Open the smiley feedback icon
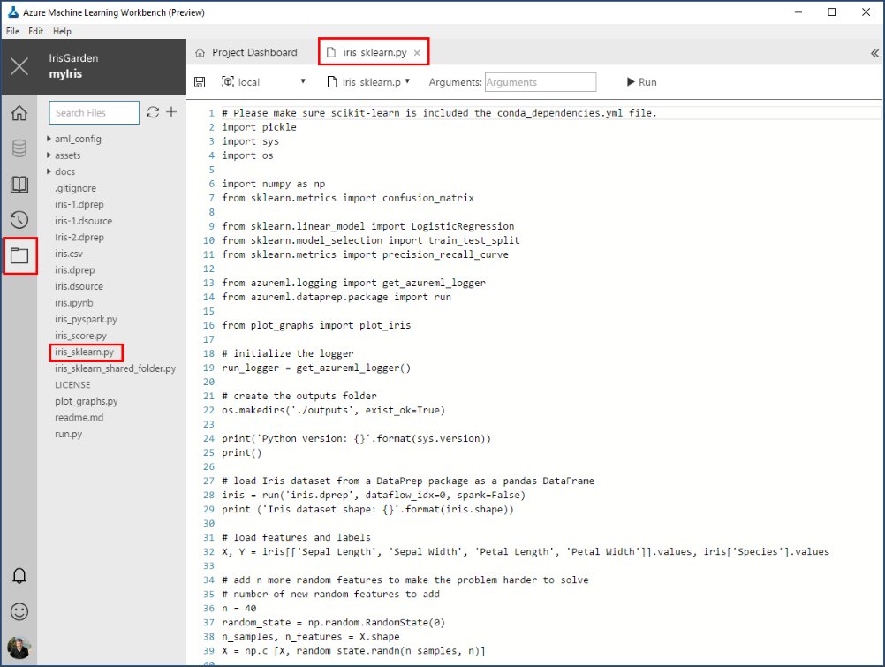This screenshot has width=885, height=667. [x=19, y=611]
